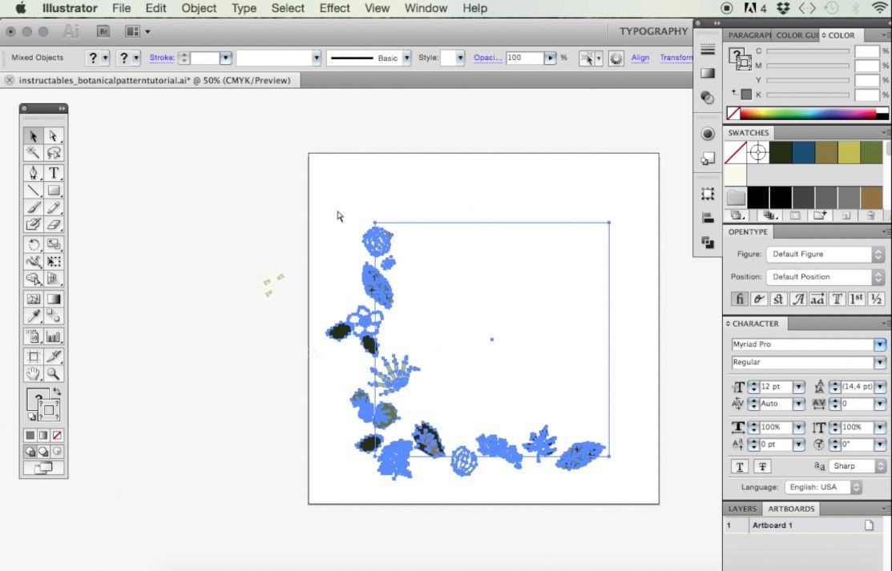Open the Figure dropdown in OpenType panel
This screenshot has width=892, height=571.
(x=878, y=255)
